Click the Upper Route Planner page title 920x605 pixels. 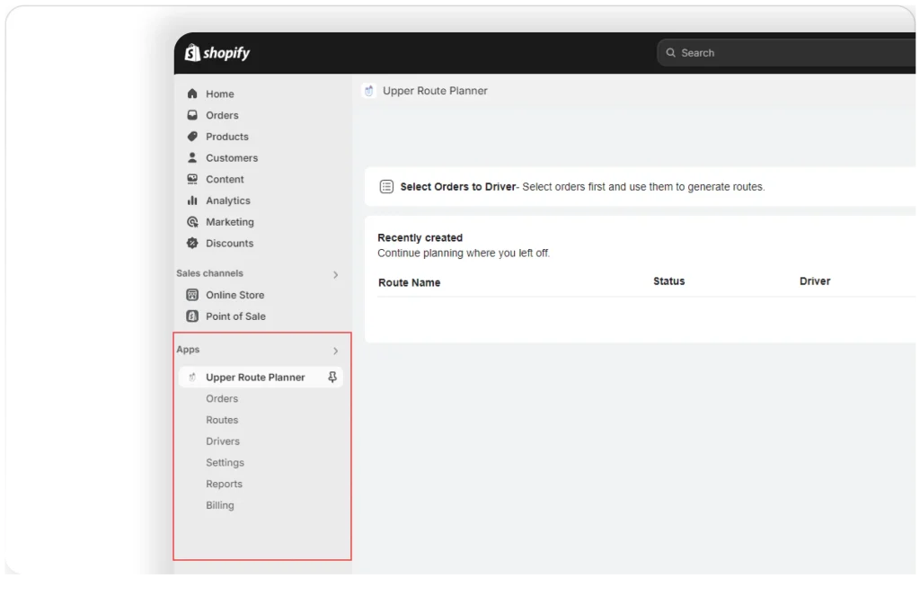coord(435,91)
